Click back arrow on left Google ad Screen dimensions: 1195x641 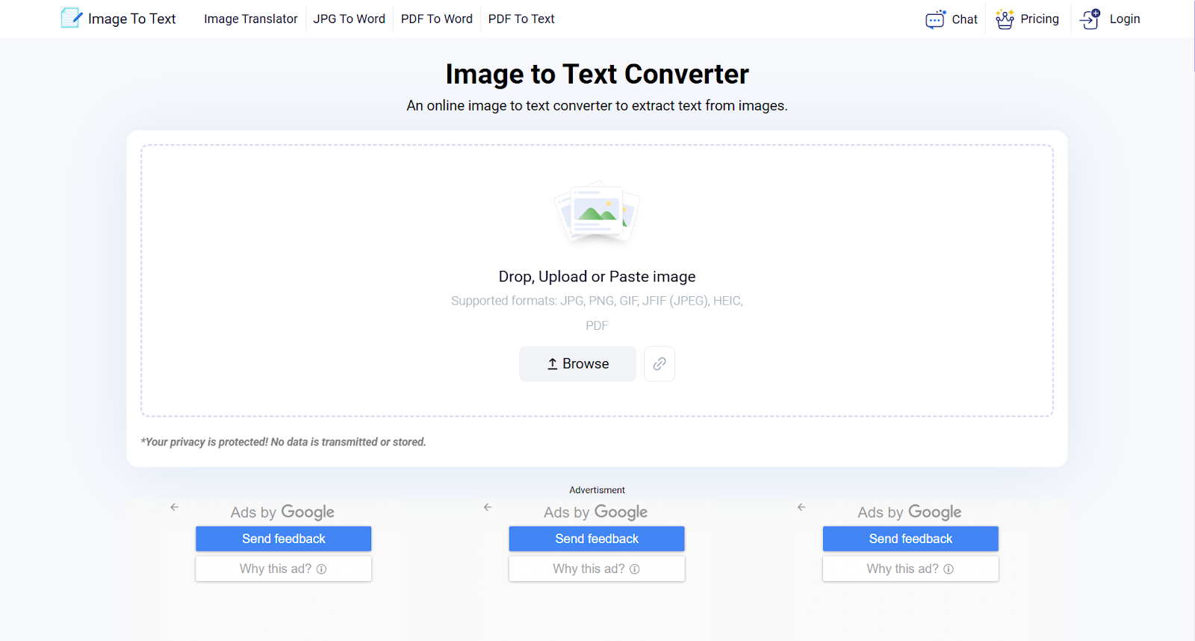click(x=174, y=507)
